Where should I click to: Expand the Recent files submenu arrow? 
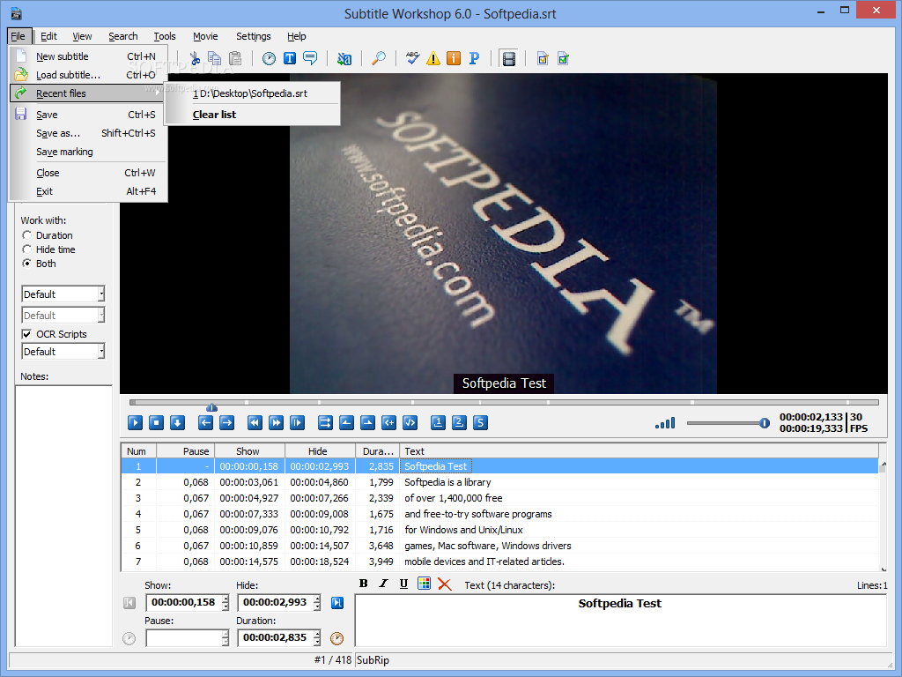[x=158, y=93]
